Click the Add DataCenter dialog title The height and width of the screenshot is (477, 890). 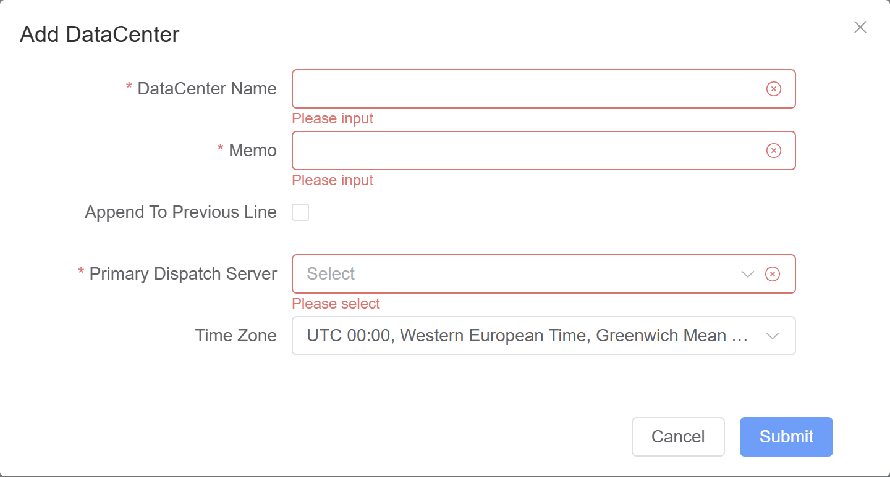point(100,35)
